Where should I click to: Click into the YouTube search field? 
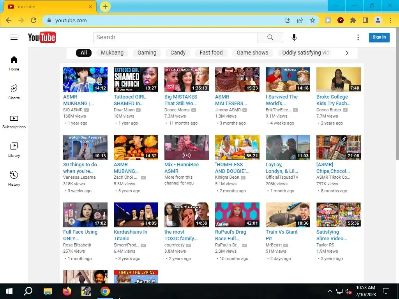coord(176,37)
